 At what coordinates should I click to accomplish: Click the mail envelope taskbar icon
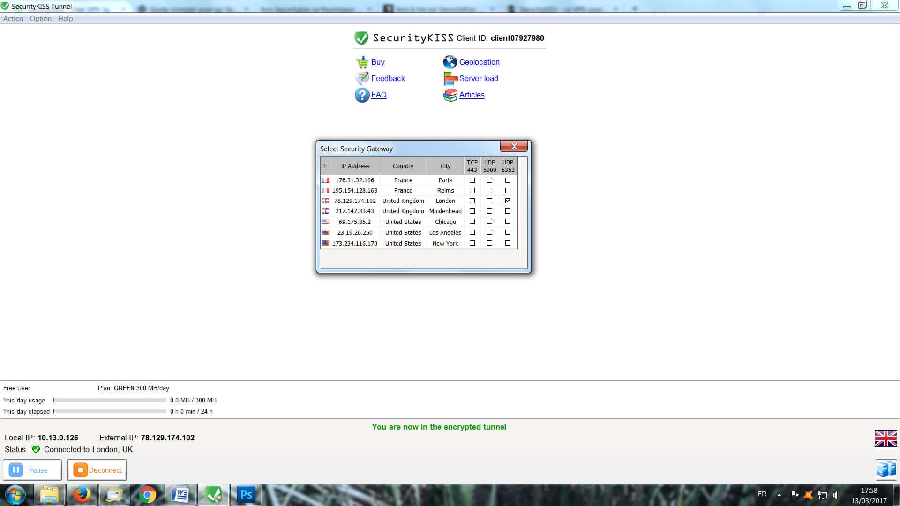pyautogui.click(x=114, y=495)
